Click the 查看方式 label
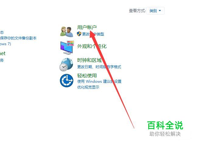 coord(137,11)
